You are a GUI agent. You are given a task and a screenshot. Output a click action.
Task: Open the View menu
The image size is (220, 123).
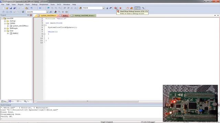14,4
